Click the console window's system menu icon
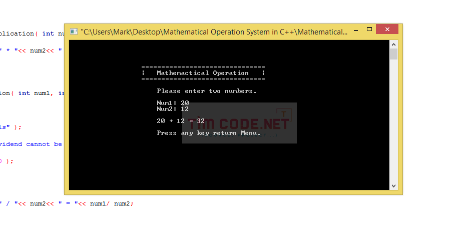This screenshot has height=226, width=459. click(x=74, y=31)
